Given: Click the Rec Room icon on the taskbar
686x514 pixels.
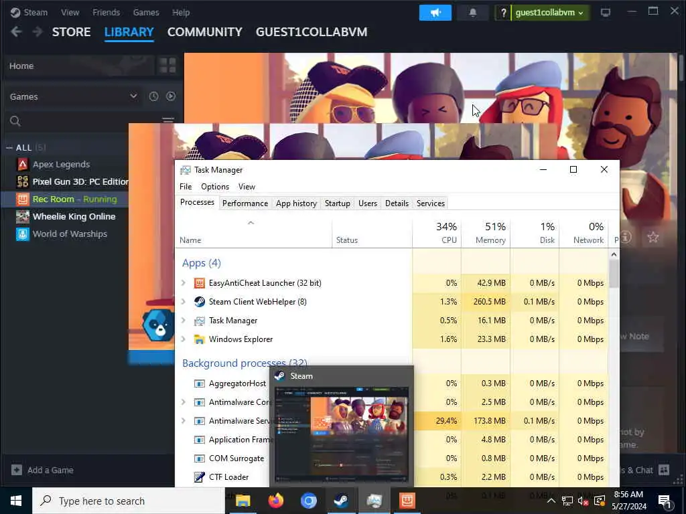Looking at the screenshot, I should pyautogui.click(x=407, y=501).
